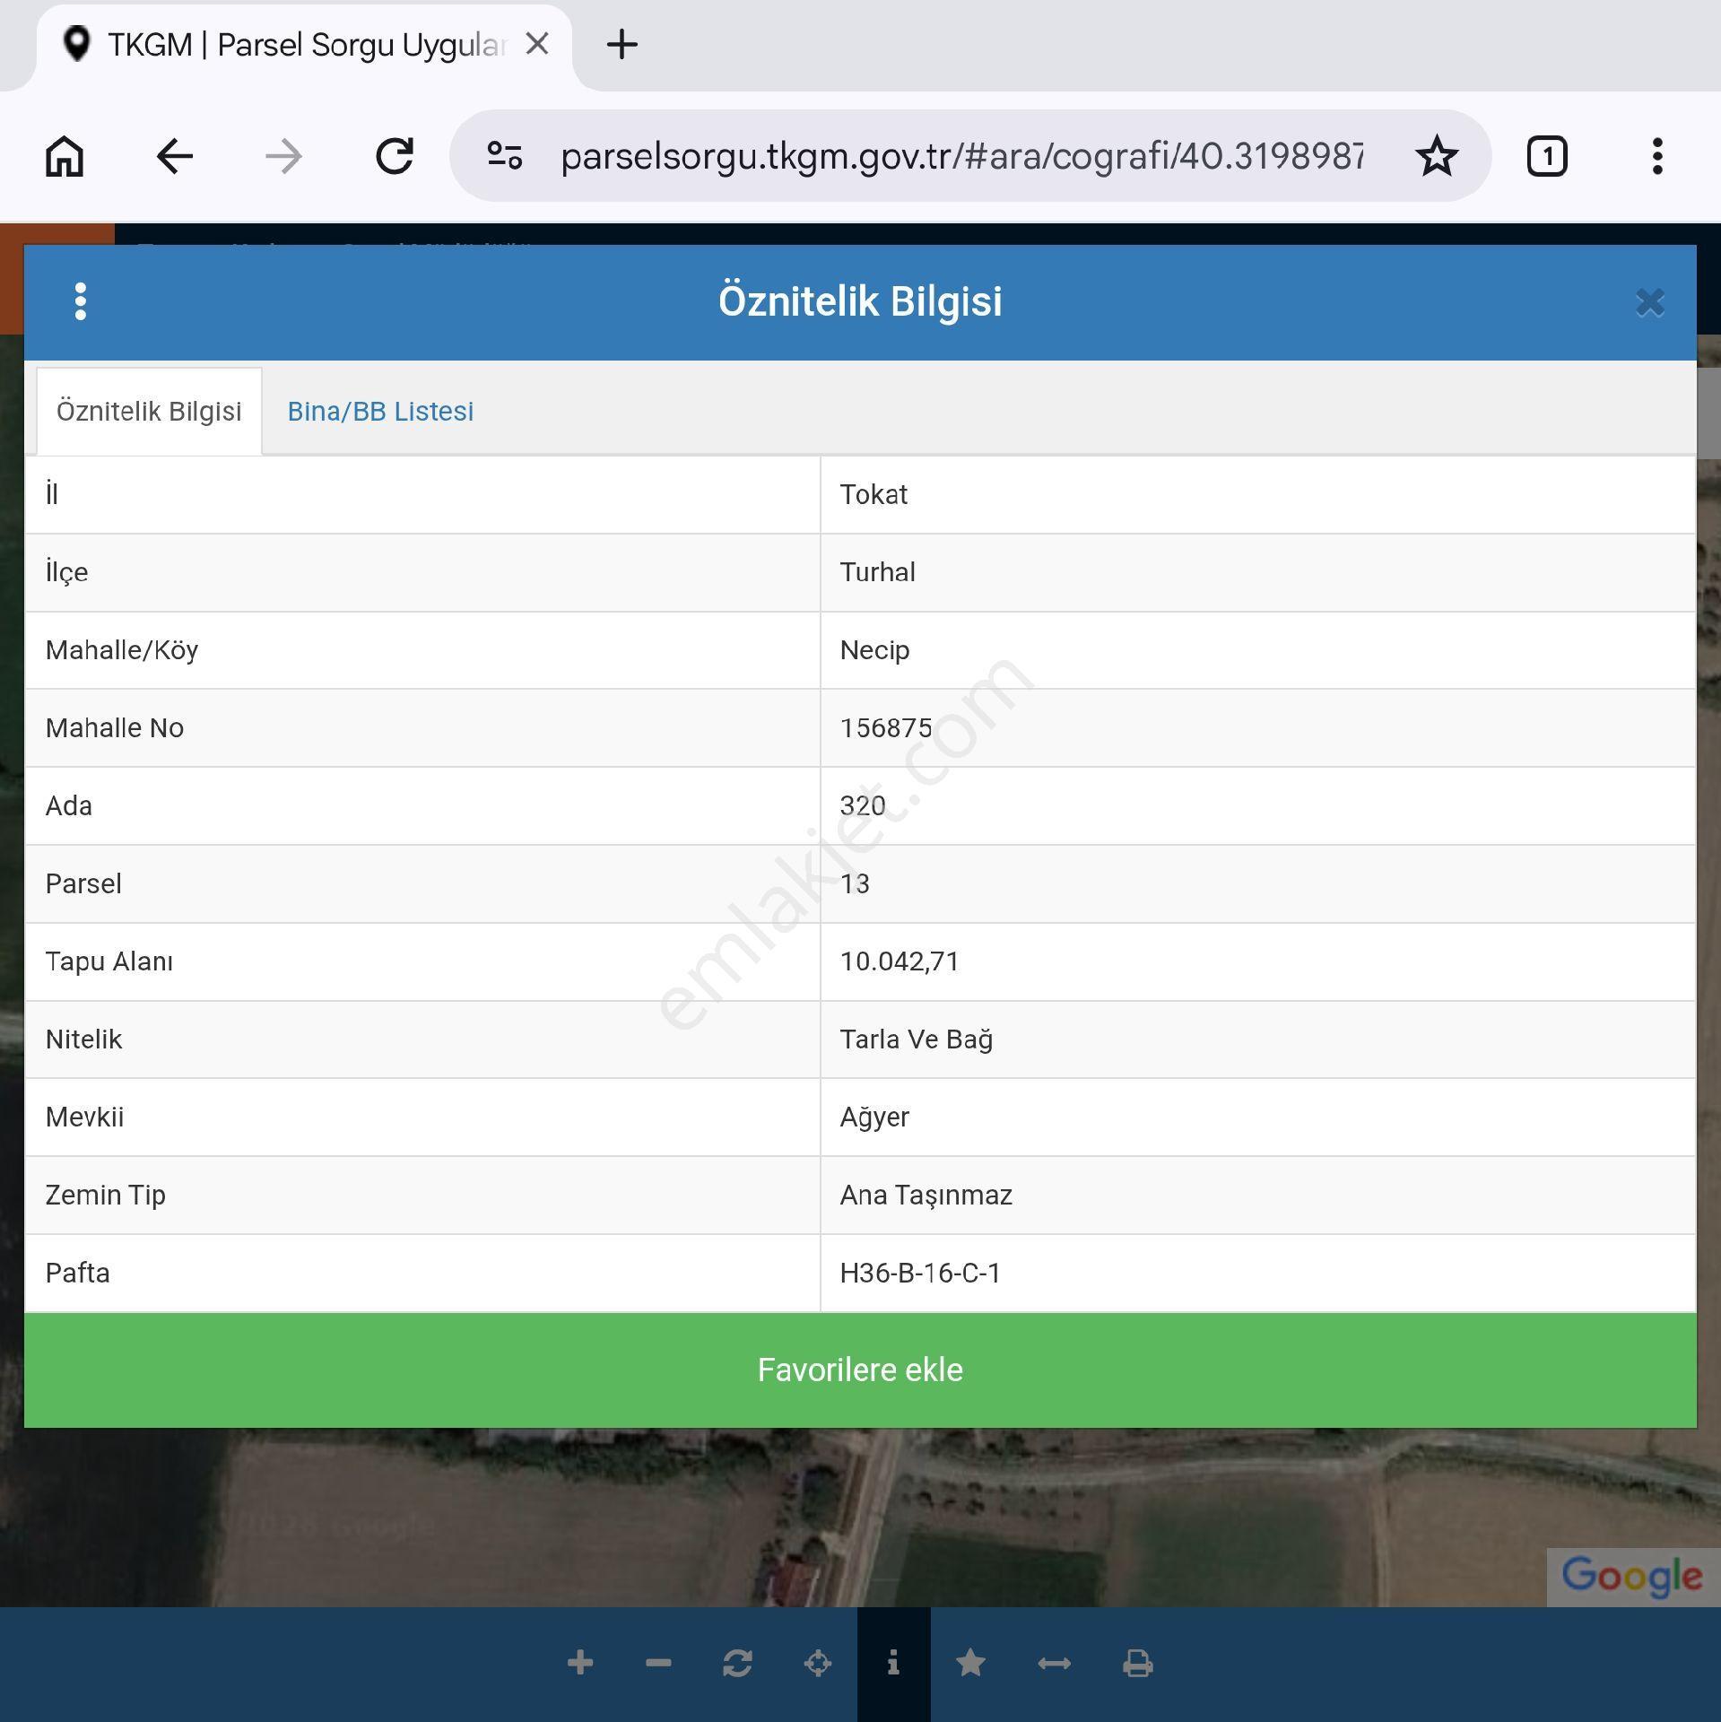This screenshot has width=1721, height=1722.
Task: Close the Öznitelik Bilgisi dialog
Action: [x=1649, y=302]
